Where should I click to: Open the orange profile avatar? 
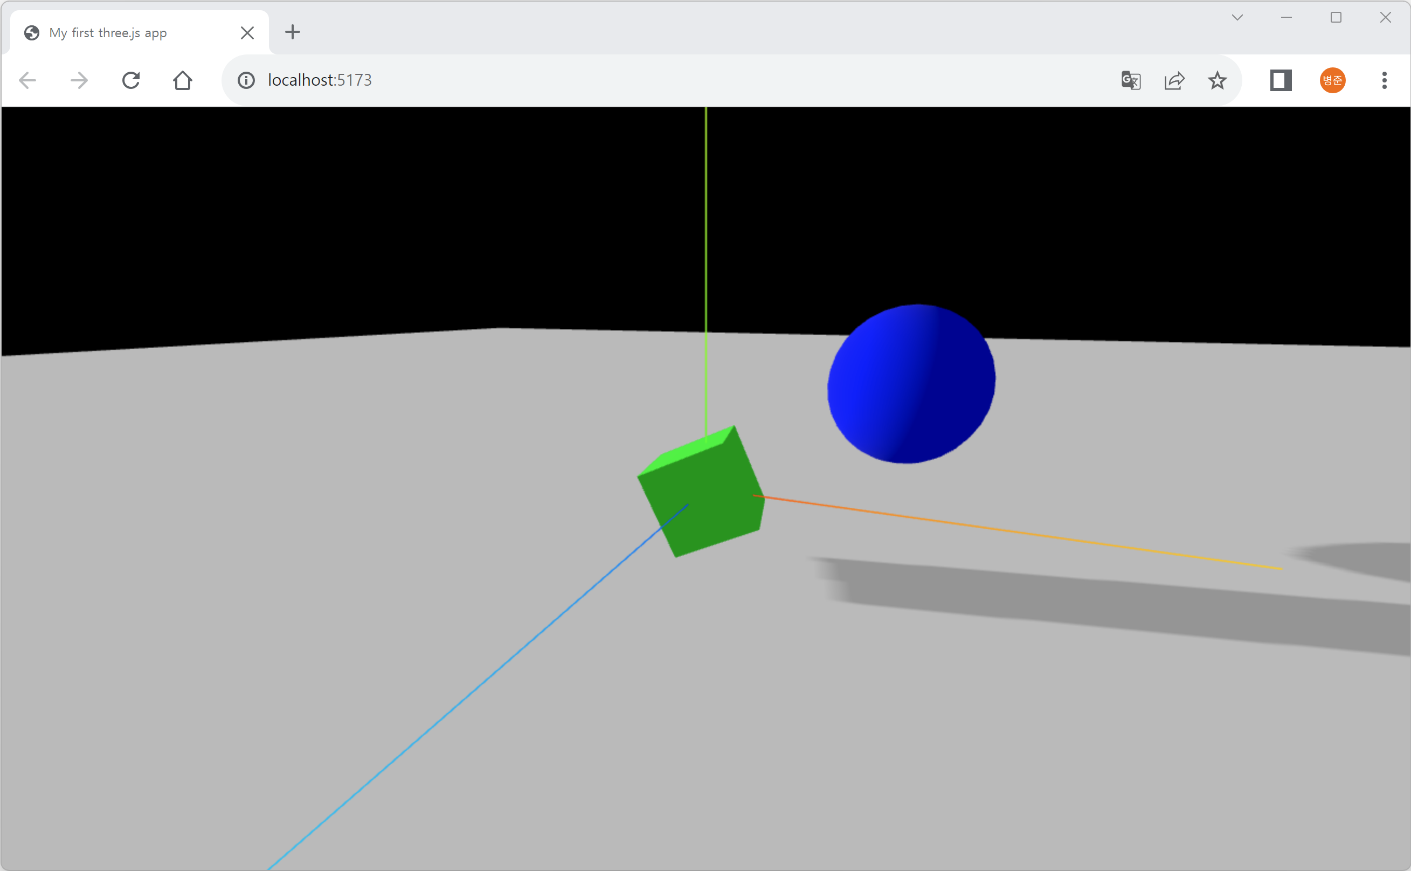point(1332,80)
